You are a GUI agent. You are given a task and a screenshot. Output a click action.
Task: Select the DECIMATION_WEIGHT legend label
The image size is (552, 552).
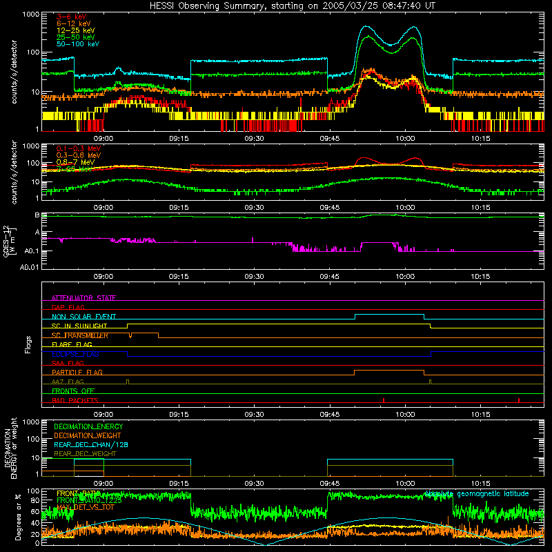[x=88, y=435]
